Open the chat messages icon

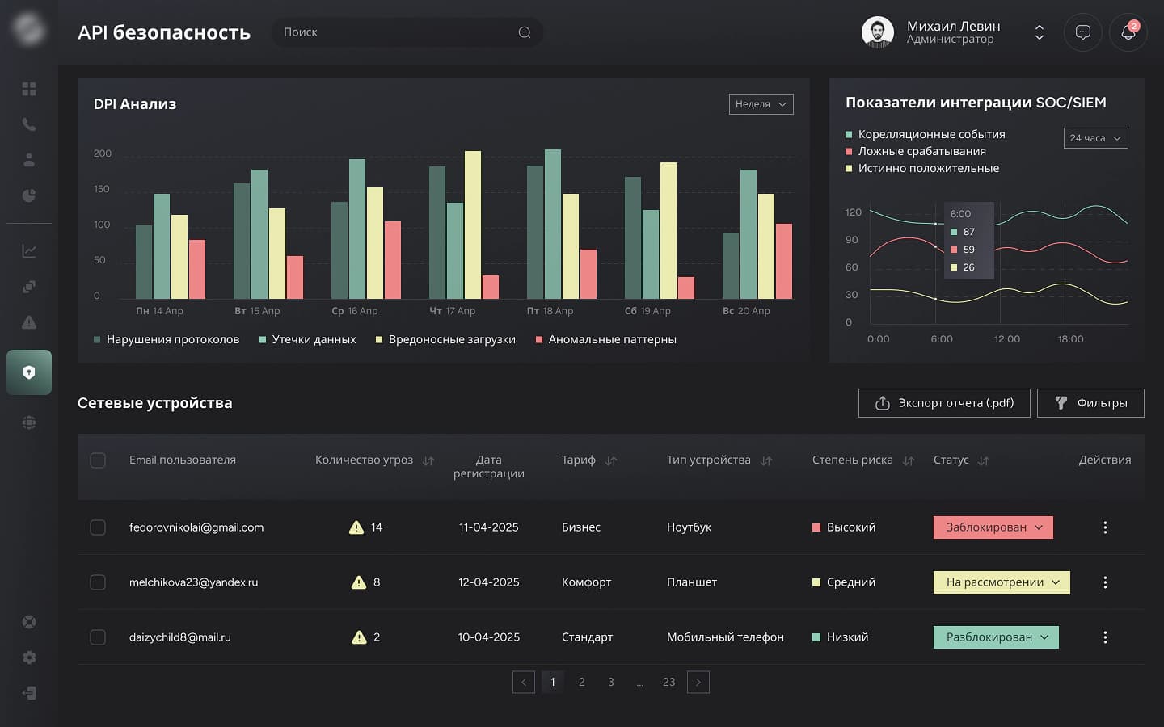(1082, 32)
